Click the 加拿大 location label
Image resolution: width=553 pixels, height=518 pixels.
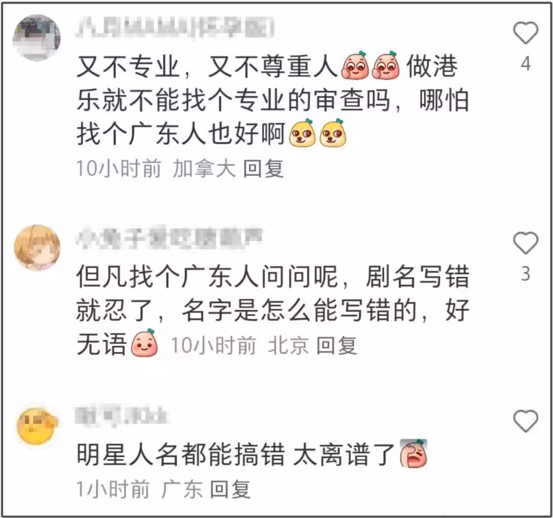click(204, 168)
